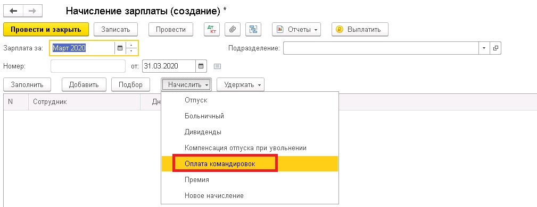Decrease month with stepper down arrow

tap(131, 51)
